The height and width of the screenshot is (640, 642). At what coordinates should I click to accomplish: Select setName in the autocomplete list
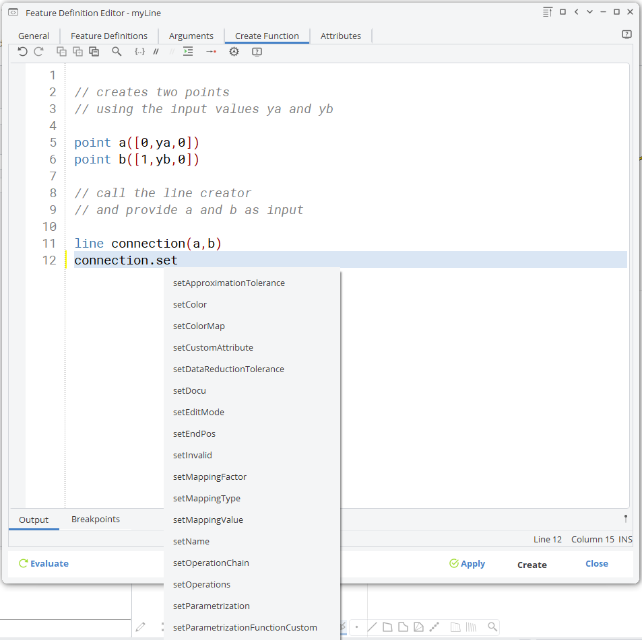[252, 542]
